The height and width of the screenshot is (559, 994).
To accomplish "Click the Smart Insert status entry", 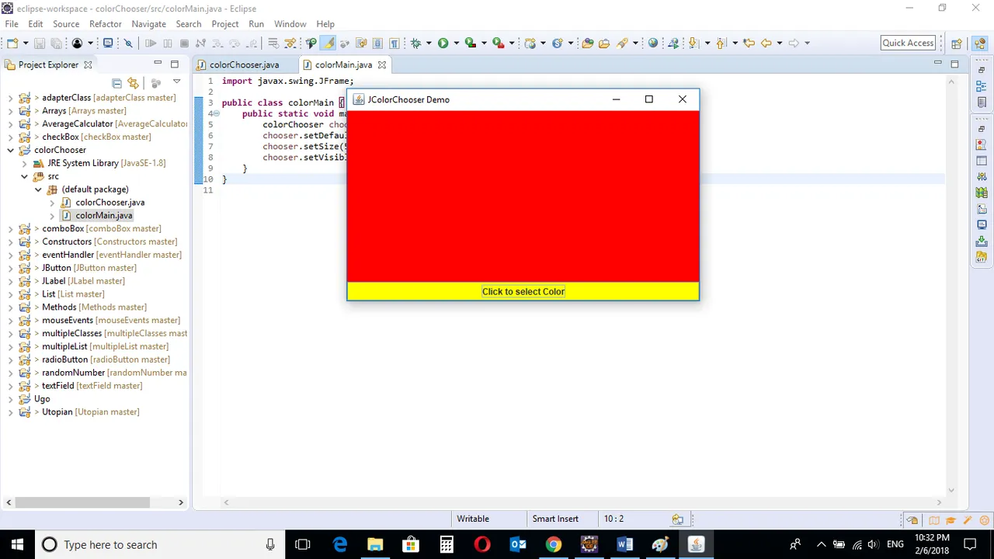I will pos(555,519).
